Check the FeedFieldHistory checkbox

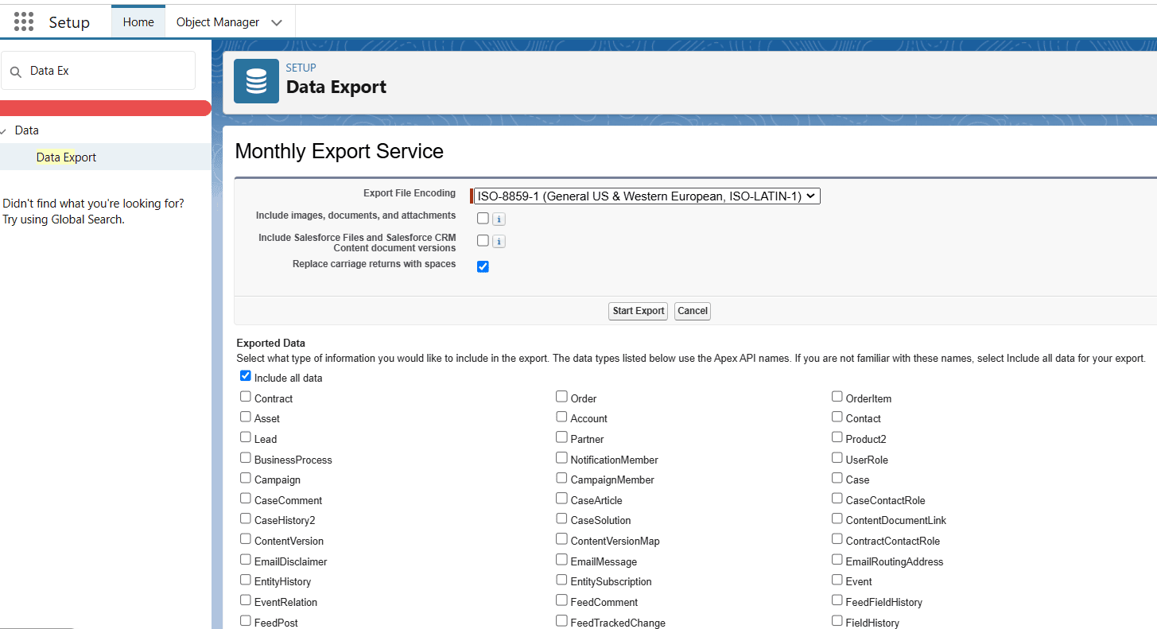[x=837, y=600]
